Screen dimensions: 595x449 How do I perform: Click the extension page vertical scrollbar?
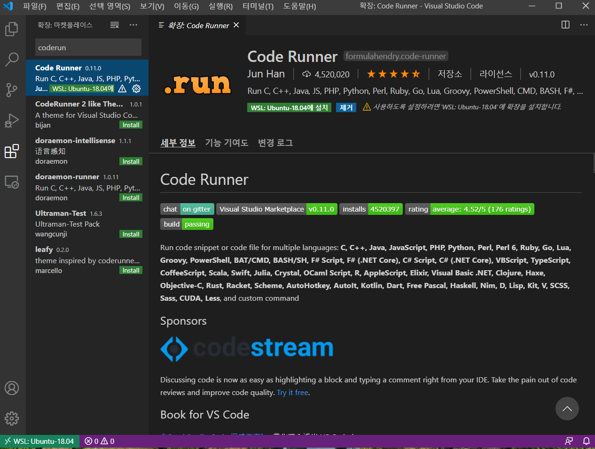(593, 164)
